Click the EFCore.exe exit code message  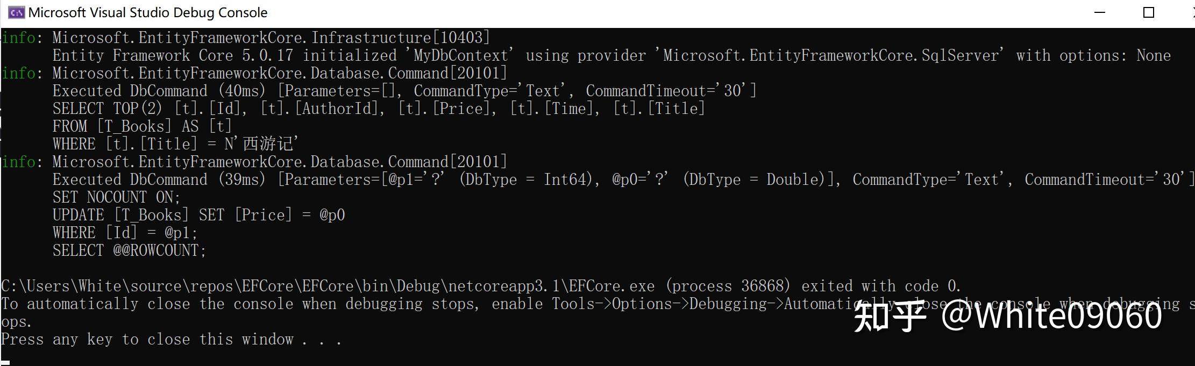479,285
